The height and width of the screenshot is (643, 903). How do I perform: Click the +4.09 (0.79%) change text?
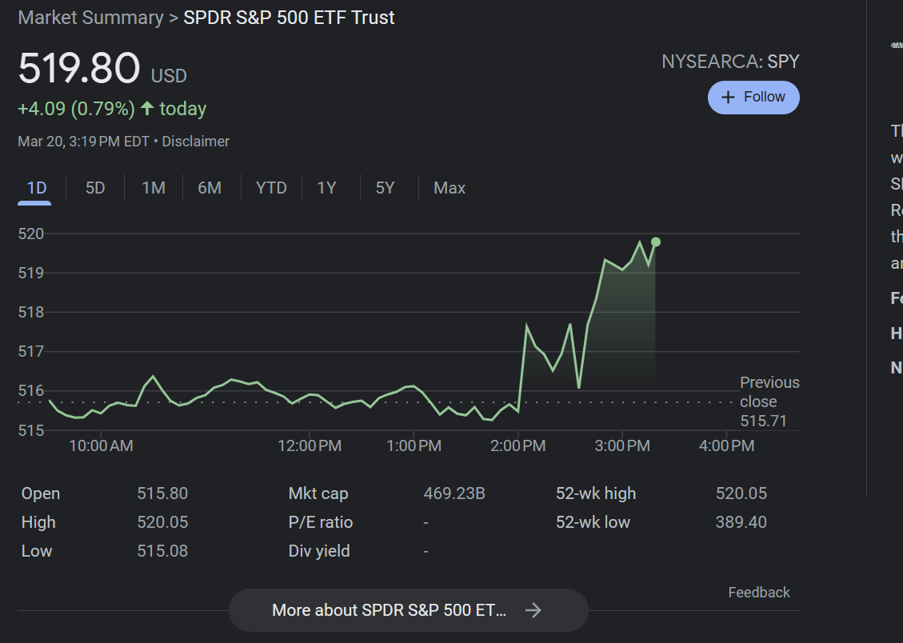[x=76, y=109]
